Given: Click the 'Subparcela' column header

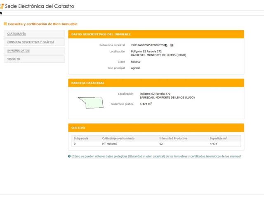Looking at the screenshot, I should (x=81, y=139).
